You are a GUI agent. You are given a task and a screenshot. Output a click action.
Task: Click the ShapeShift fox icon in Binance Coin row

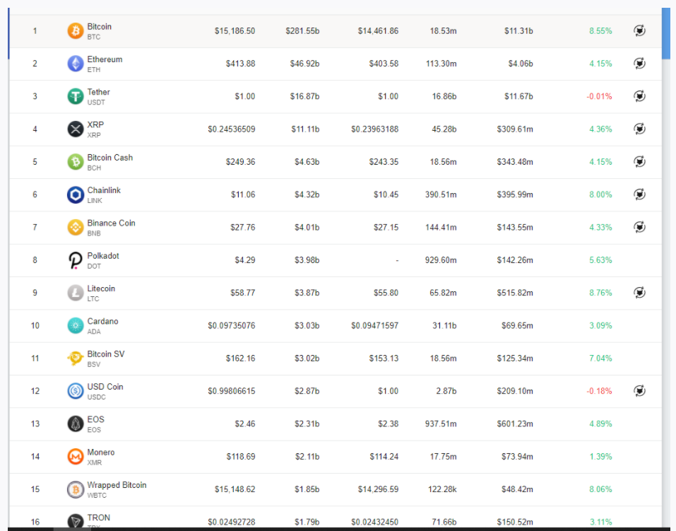click(x=640, y=227)
